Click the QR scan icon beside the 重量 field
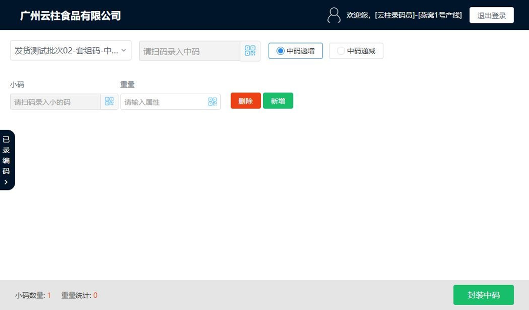529x310 pixels. click(212, 102)
